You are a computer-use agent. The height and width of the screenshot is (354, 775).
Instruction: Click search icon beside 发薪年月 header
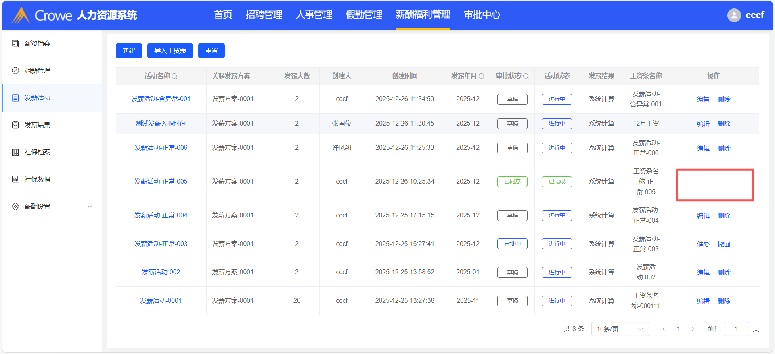click(482, 76)
